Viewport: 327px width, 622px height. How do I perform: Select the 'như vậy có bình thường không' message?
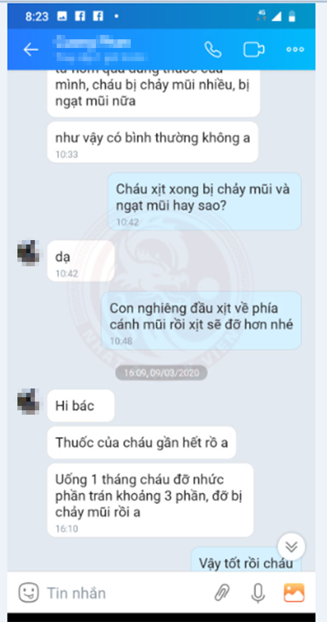(153, 142)
